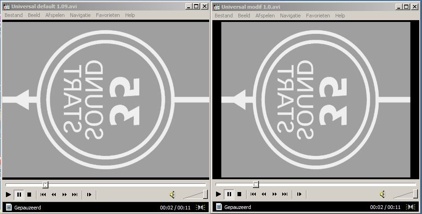This screenshot has width=422, height=214.
Task: Click Gepauzeerd status text in Universal modif window
Action: pos(237,207)
